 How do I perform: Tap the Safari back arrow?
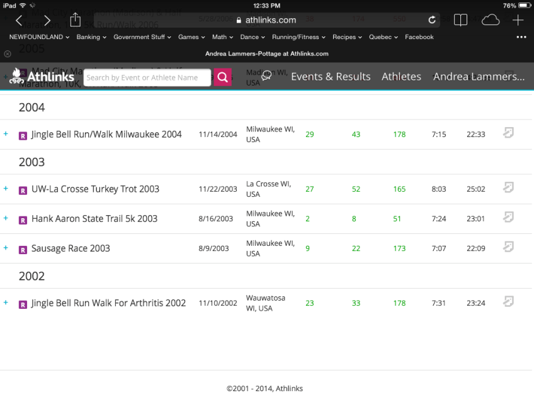[19, 21]
